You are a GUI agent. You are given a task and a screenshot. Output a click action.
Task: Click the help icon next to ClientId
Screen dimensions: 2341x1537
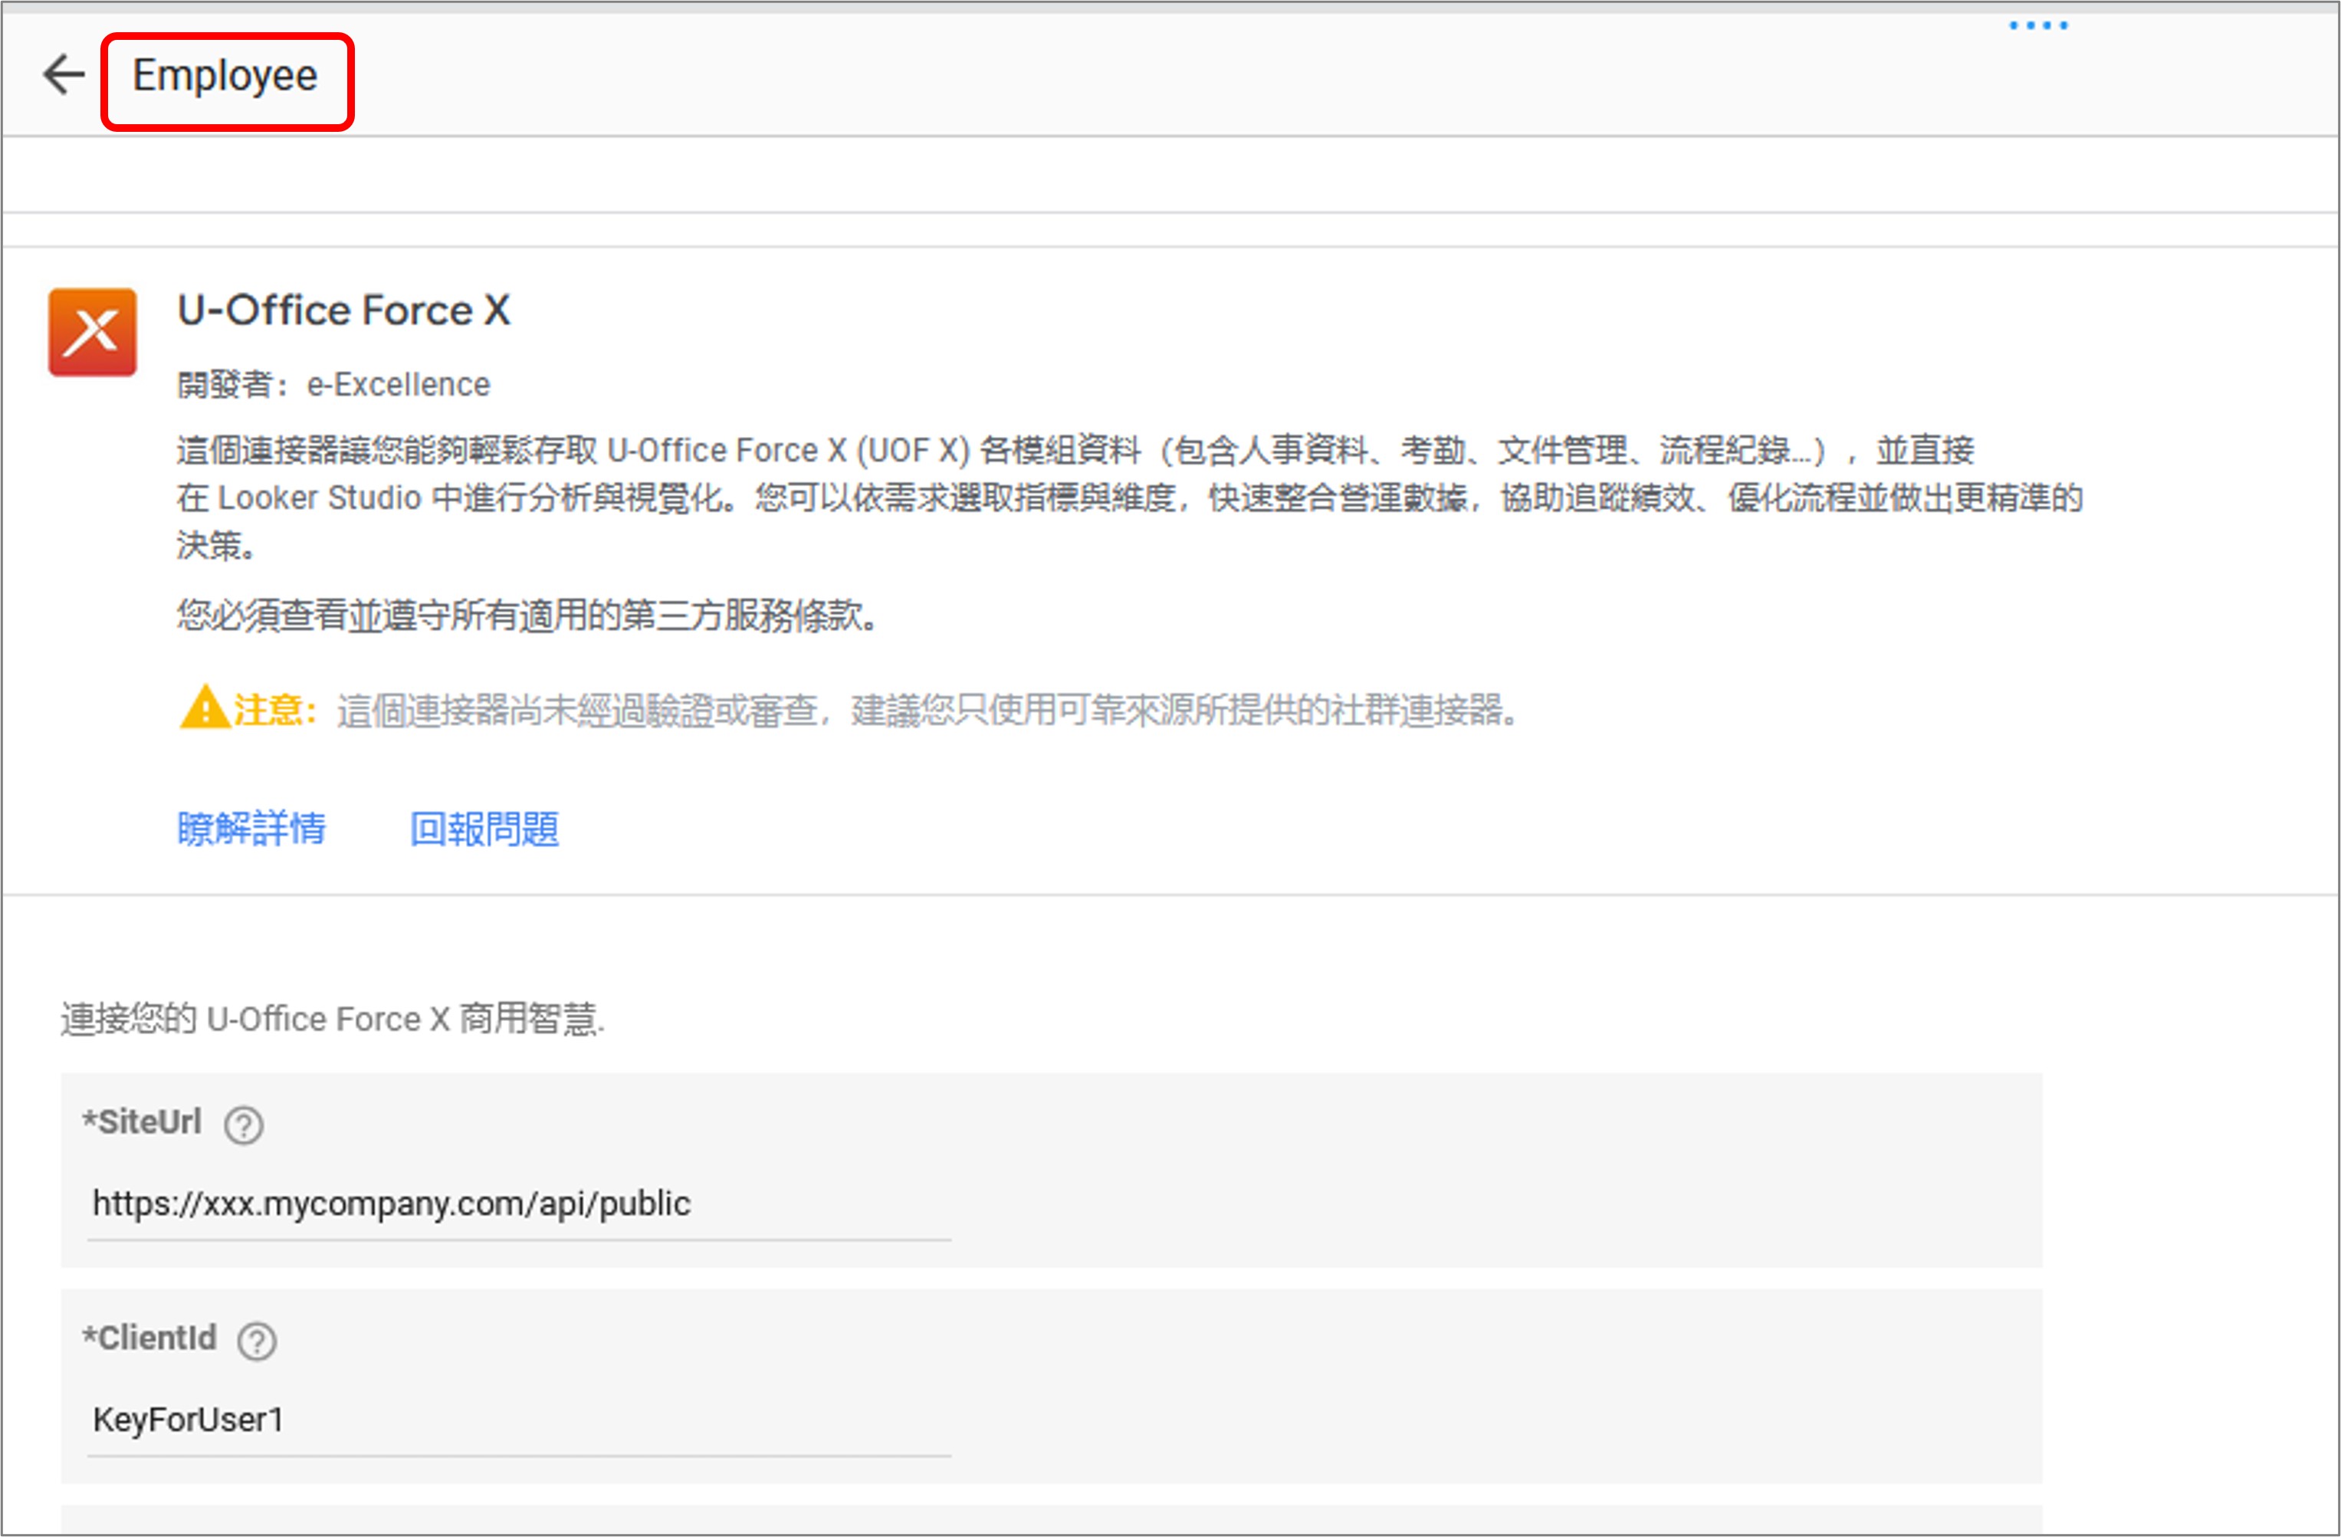coord(258,1342)
